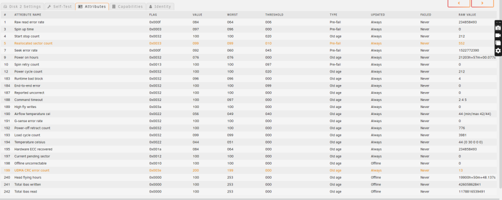Click the Attribute Name column header
The height and width of the screenshot is (200, 502).
tap(28, 15)
